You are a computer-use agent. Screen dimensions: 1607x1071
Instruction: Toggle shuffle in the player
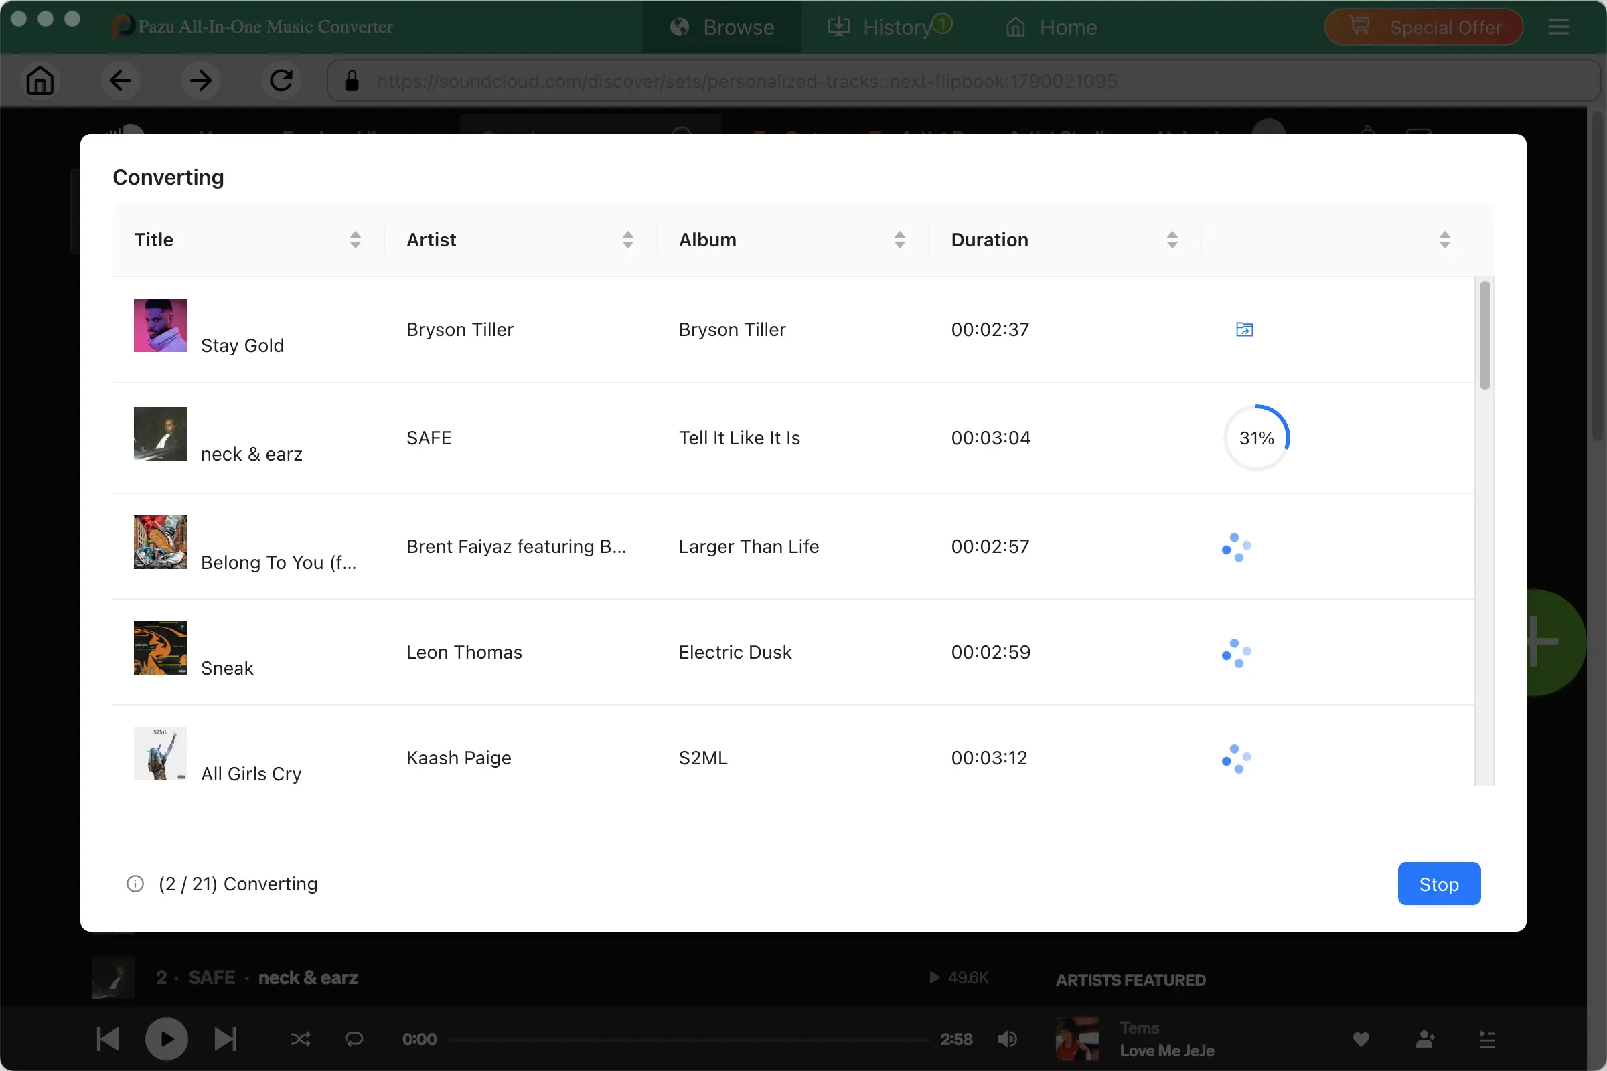(301, 1039)
